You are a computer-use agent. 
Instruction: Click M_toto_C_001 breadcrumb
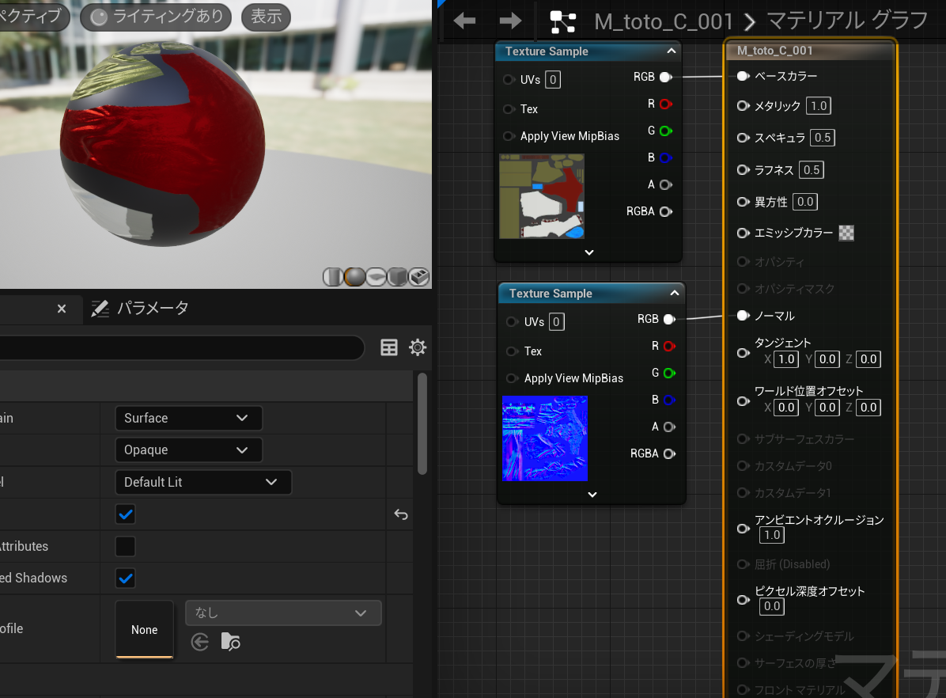[664, 21]
